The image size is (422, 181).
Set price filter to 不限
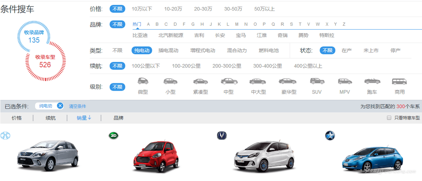pyautogui.click(x=117, y=9)
